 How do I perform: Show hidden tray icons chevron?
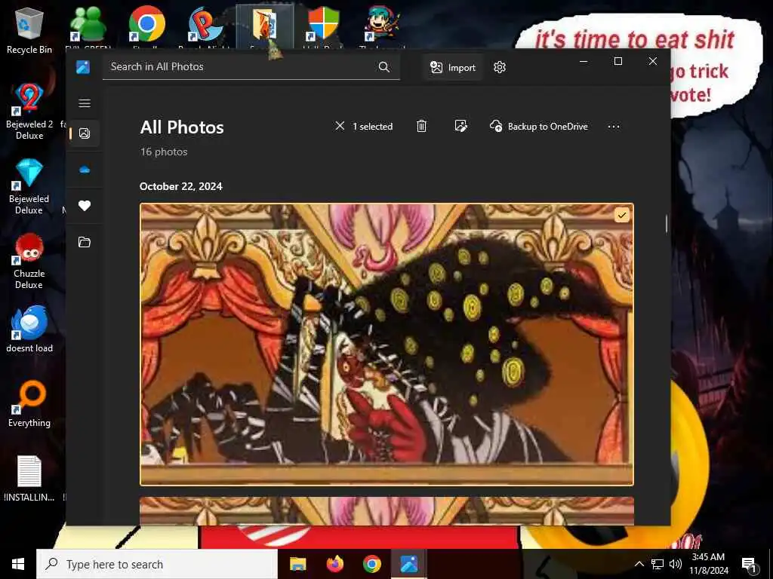[x=639, y=564]
